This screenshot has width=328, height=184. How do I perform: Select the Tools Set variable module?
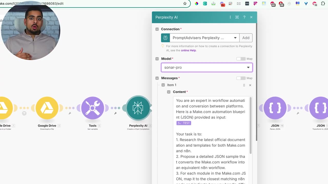click(x=93, y=108)
